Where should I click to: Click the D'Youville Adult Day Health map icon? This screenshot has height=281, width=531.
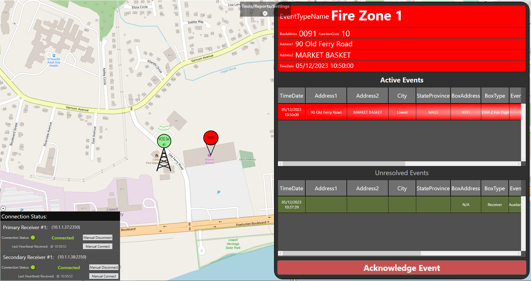pyautogui.click(x=54, y=56)
